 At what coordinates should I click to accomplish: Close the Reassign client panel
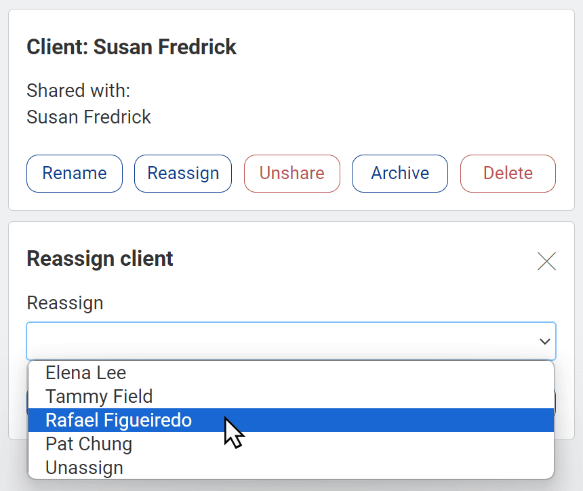(x=546, y=261)
